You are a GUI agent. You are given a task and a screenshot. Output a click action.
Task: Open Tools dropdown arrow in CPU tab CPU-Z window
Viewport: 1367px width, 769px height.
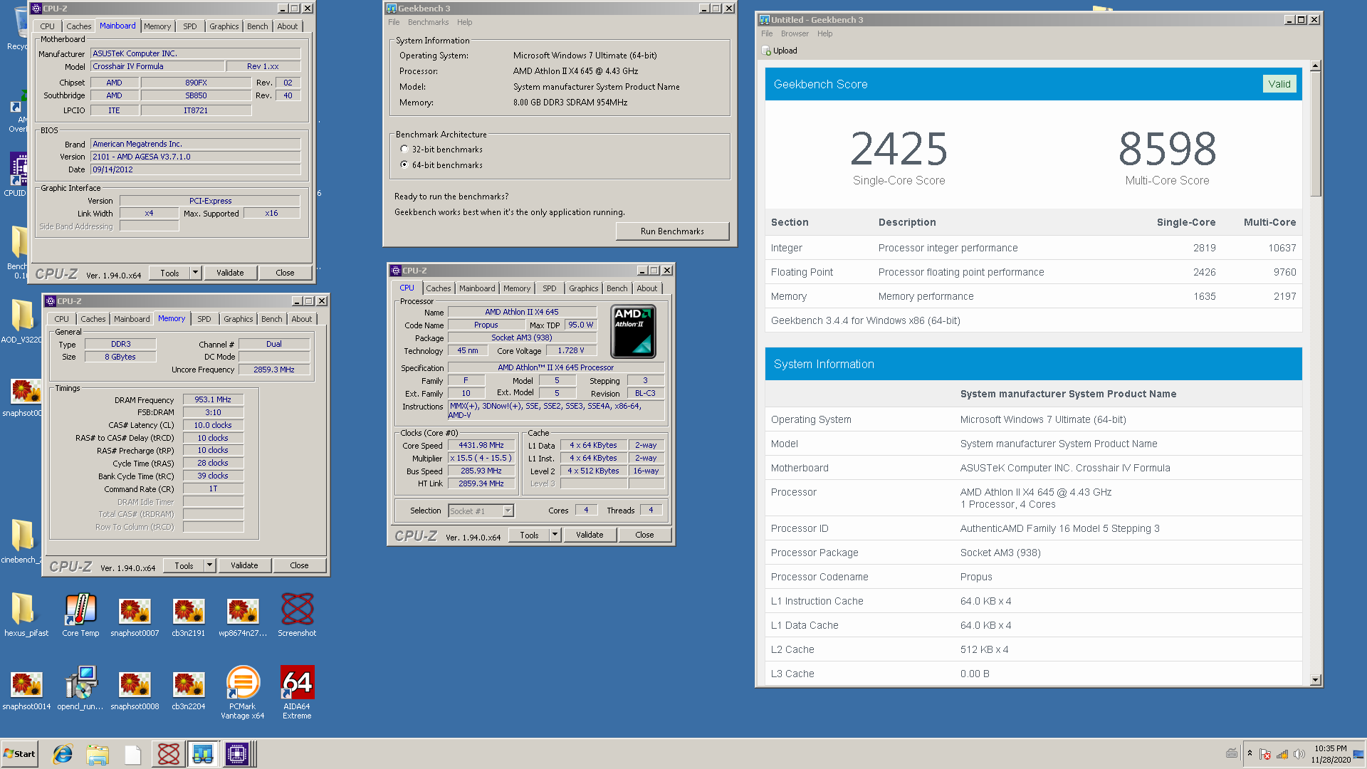pyautogui.click(x=555, y=535)
